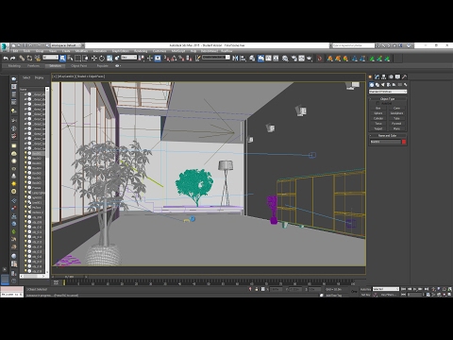This screenshot has width=453, height=340.
Task: Click the Use Pivot Point Center icon
Action: click(x=142, y=59)
